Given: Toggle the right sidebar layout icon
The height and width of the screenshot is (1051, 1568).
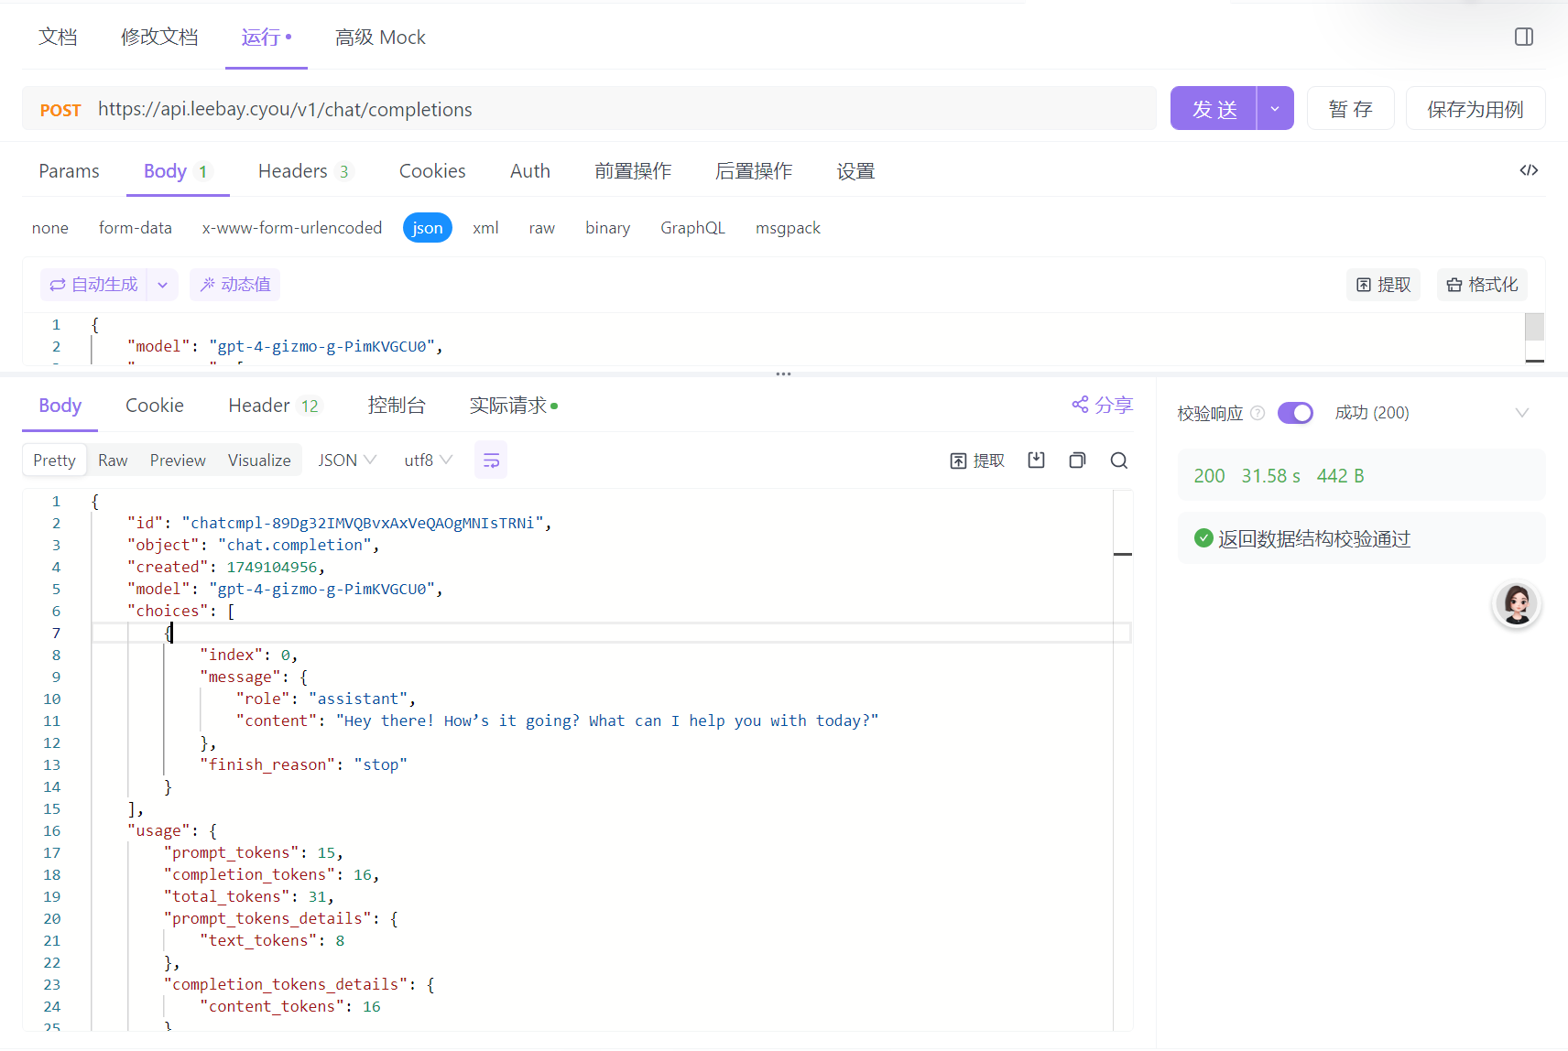Looking at the screenshot, I should tap(1523, 37).
